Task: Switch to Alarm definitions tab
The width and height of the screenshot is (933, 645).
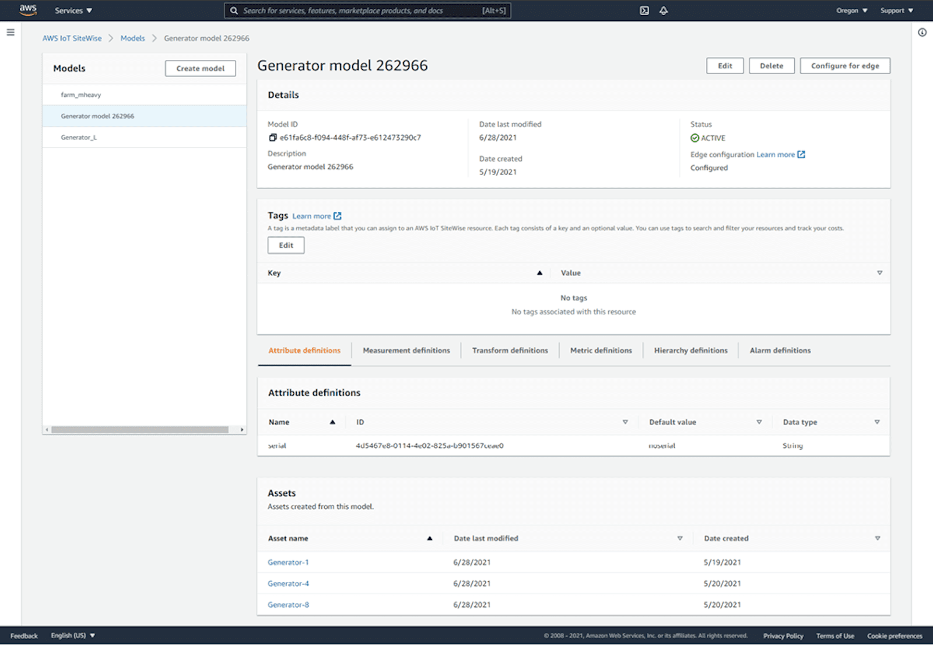Action: pos(780,350)
